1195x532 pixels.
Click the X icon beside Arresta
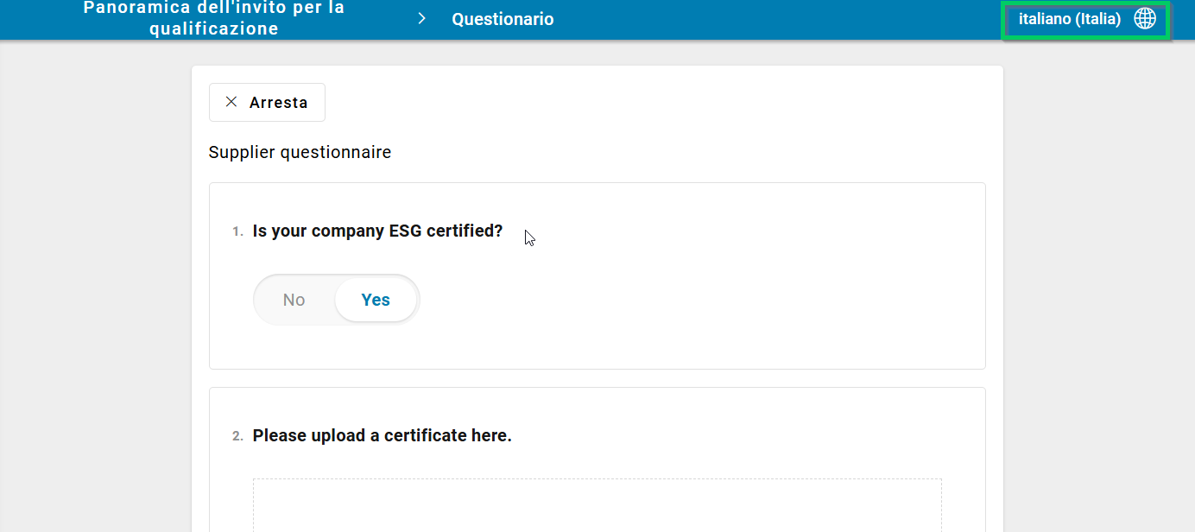click(x=231, y=102)
